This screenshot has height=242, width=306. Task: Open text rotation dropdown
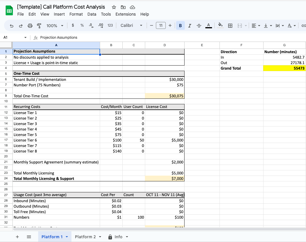pos(292,25)
